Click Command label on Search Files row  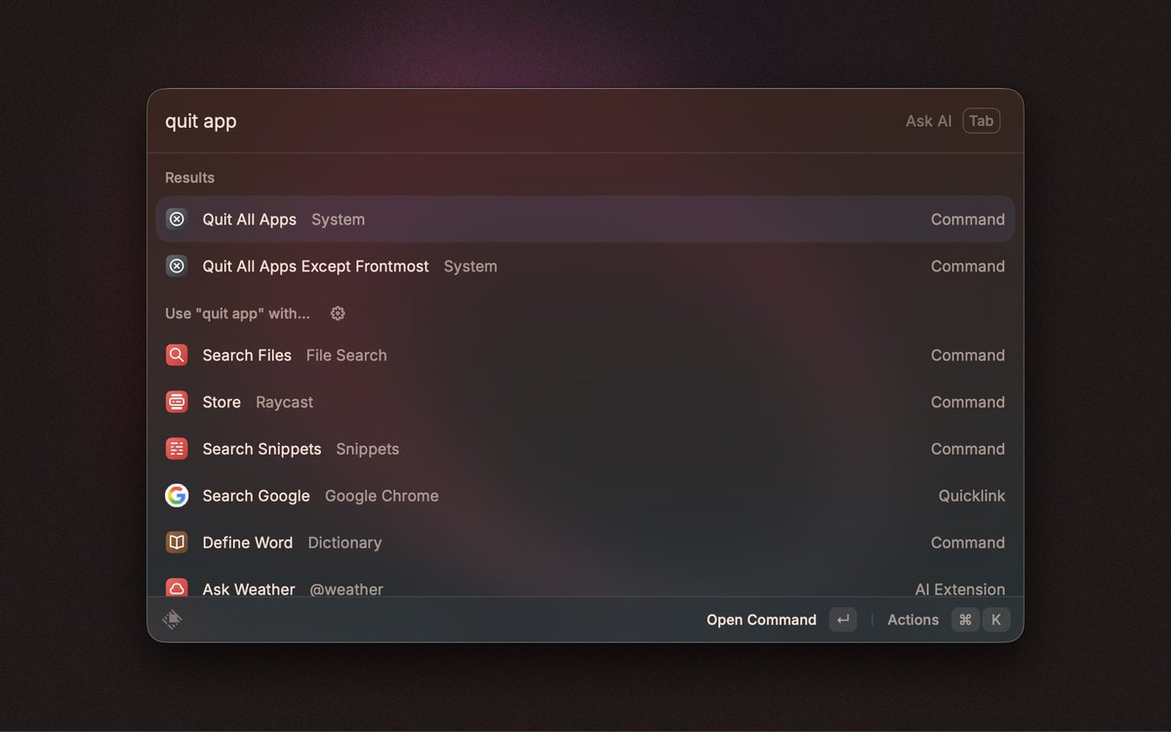tap(968, 355)
